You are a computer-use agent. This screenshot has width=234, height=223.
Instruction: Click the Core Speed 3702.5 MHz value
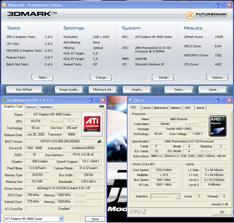coord(164,170)
